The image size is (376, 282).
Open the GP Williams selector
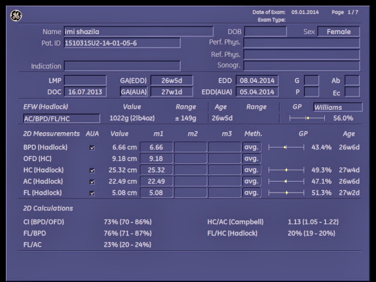pyautogui.click(x=338, y=107)
